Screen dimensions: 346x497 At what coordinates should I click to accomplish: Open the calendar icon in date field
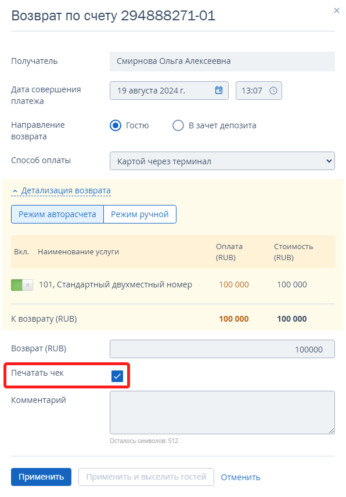[x=219, y=91]
